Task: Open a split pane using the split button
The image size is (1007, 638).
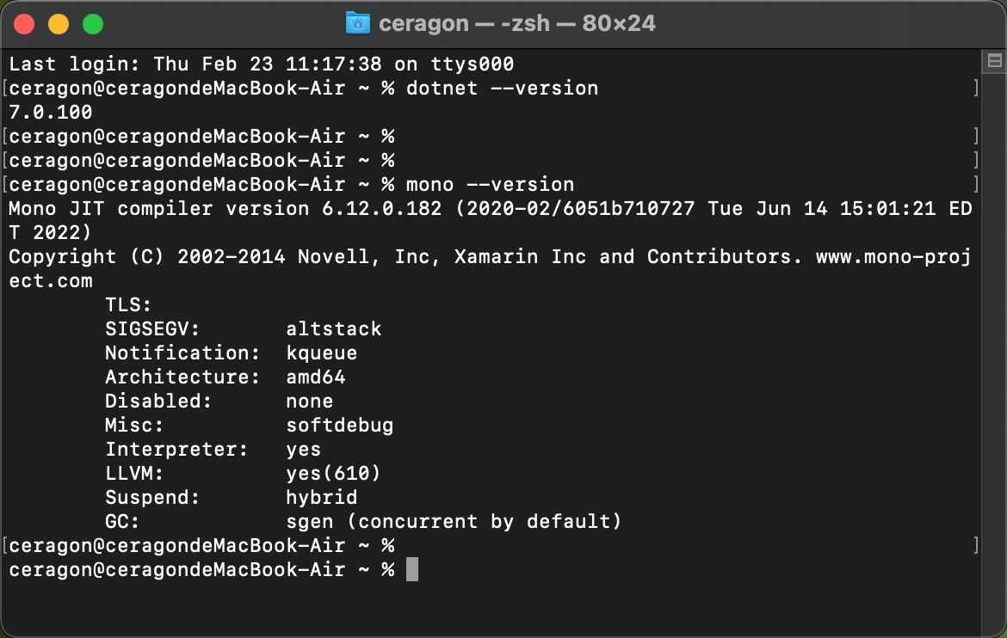Action: pyautogui.click(x=994, y=60)
